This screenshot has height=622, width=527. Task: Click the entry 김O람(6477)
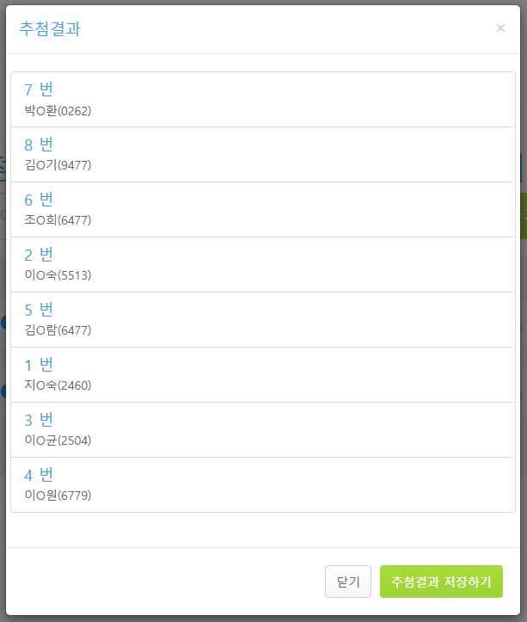click(58, 330)
